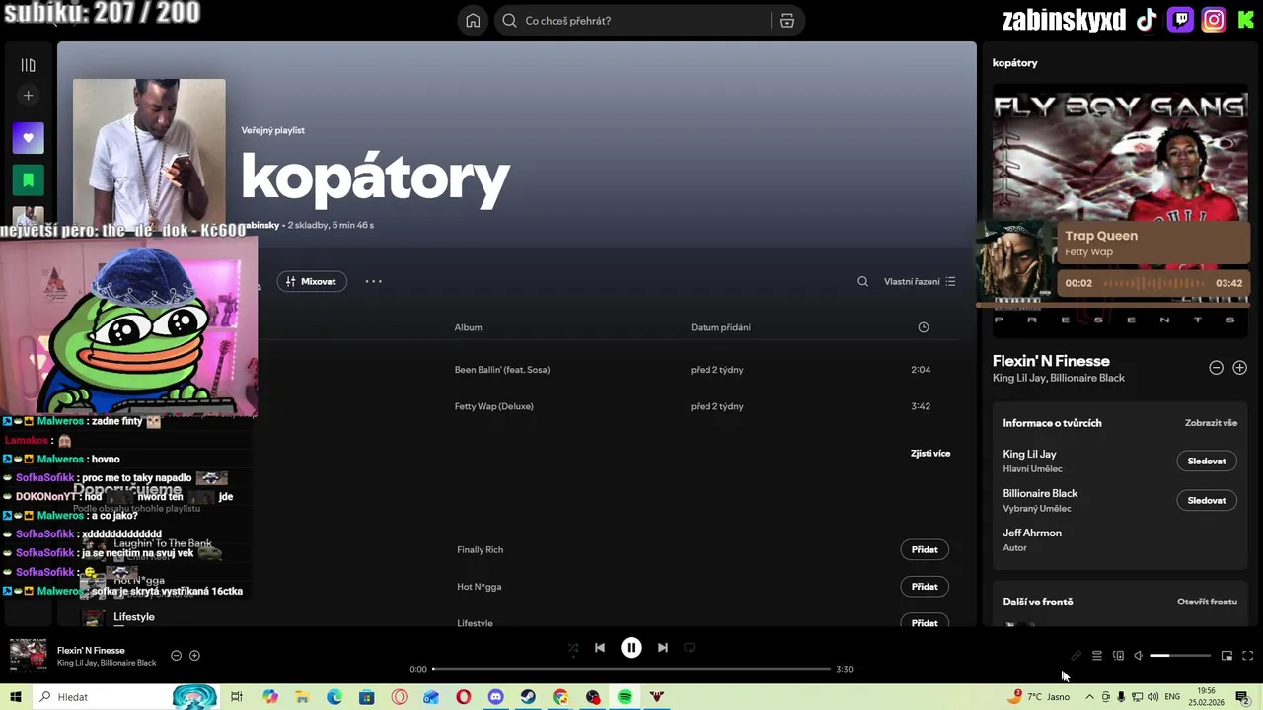The height and width of the screenshot is (710, 1263).
Task: Open Discord from the taskbar
Action: 495,697
